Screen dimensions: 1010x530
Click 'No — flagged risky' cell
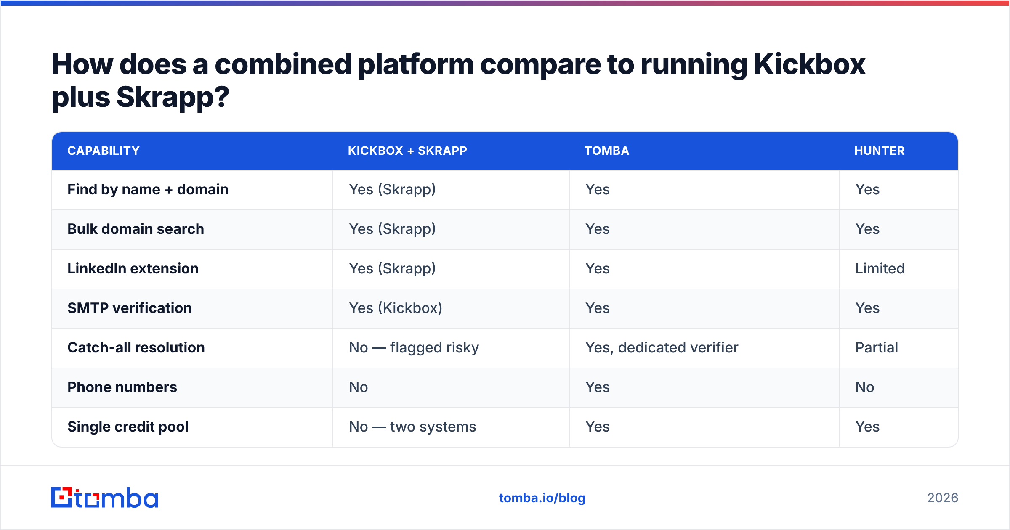pos(414,348)
